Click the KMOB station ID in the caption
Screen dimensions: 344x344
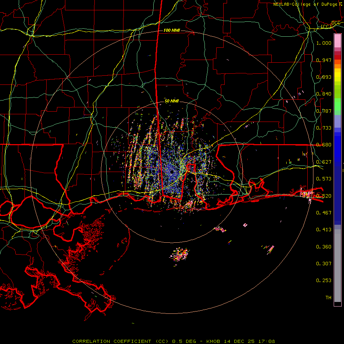pyautogui.click(x=214, y=341)
